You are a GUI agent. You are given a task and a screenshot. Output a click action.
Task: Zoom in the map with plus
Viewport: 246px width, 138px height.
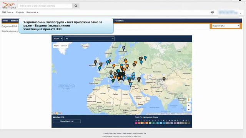click(189, 105)
